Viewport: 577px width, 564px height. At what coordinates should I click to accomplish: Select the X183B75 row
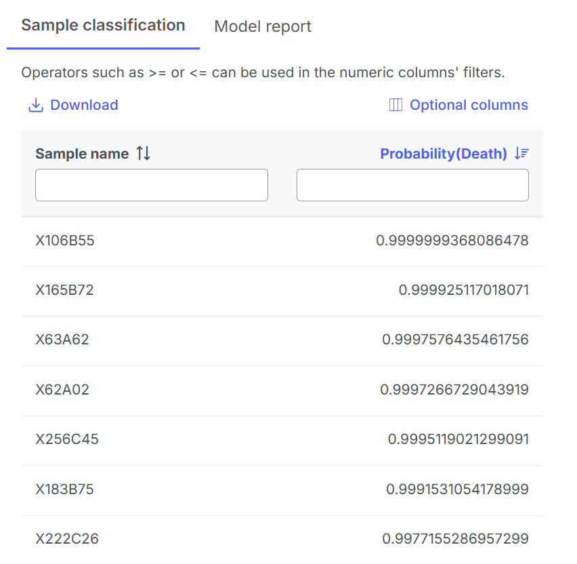click(x=65, y=489)
